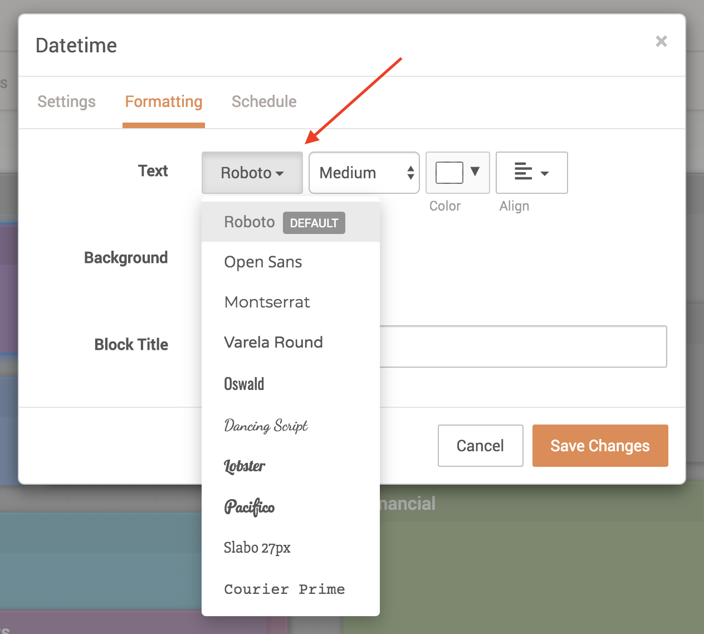Viewport: 704px width, 634px height.
Task: Select the Open Sans font
Action: 263,262
